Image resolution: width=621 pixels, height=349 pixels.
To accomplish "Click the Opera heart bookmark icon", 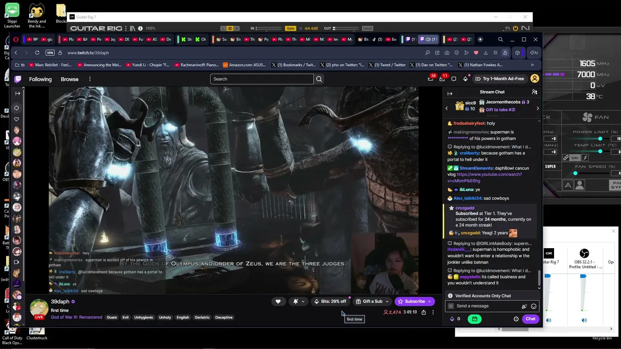I will click(476, 53).
